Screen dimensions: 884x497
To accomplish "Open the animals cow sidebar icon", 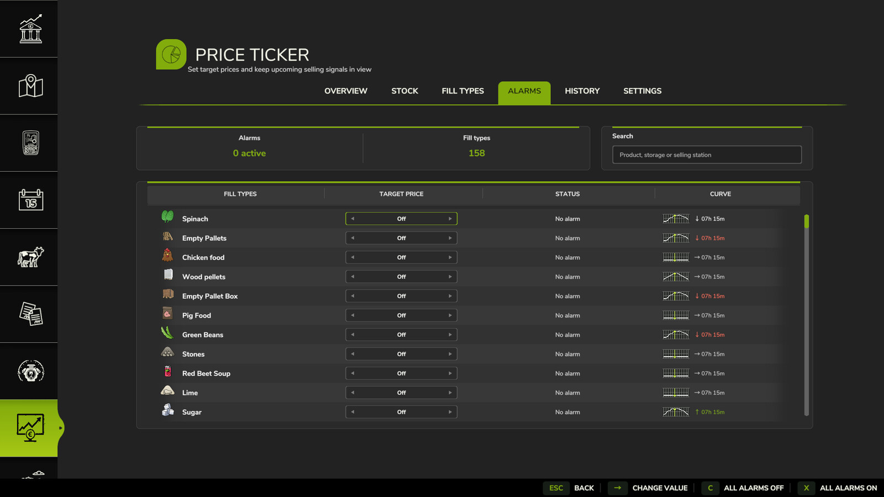I will click(30, 257).
